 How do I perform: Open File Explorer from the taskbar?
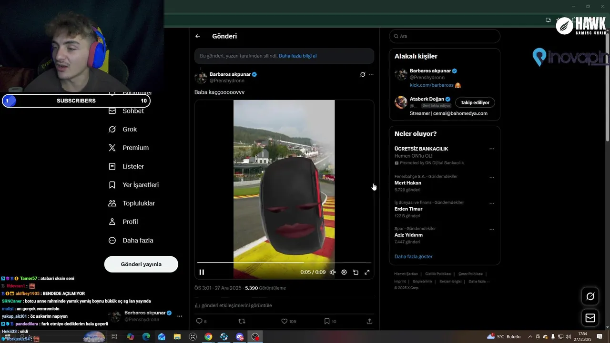coord(177,337)
